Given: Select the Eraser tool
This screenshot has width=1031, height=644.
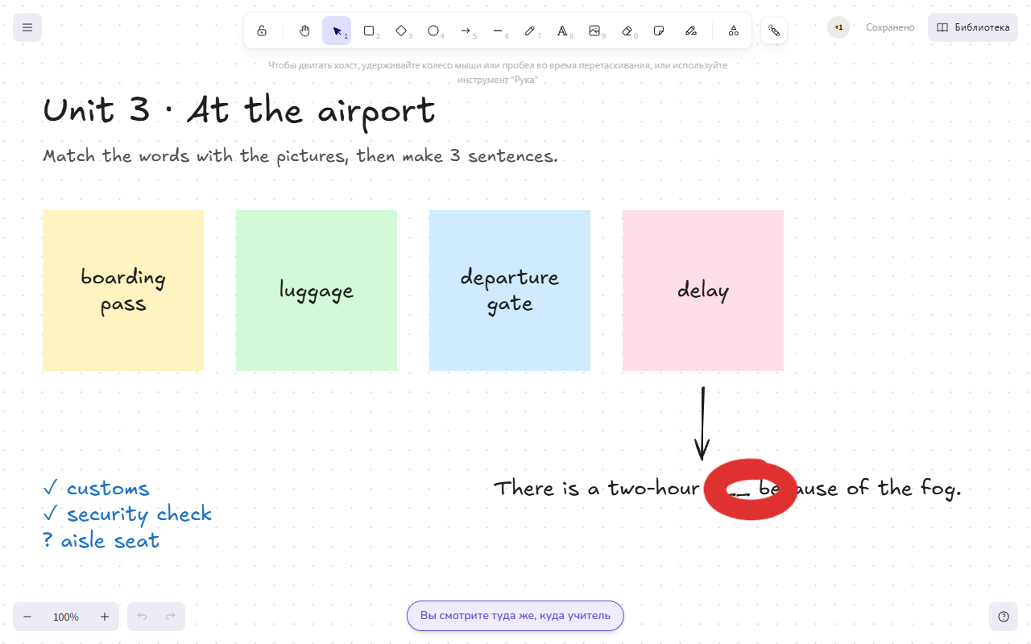Looking at the screenshot, I should tap(627, 31).
